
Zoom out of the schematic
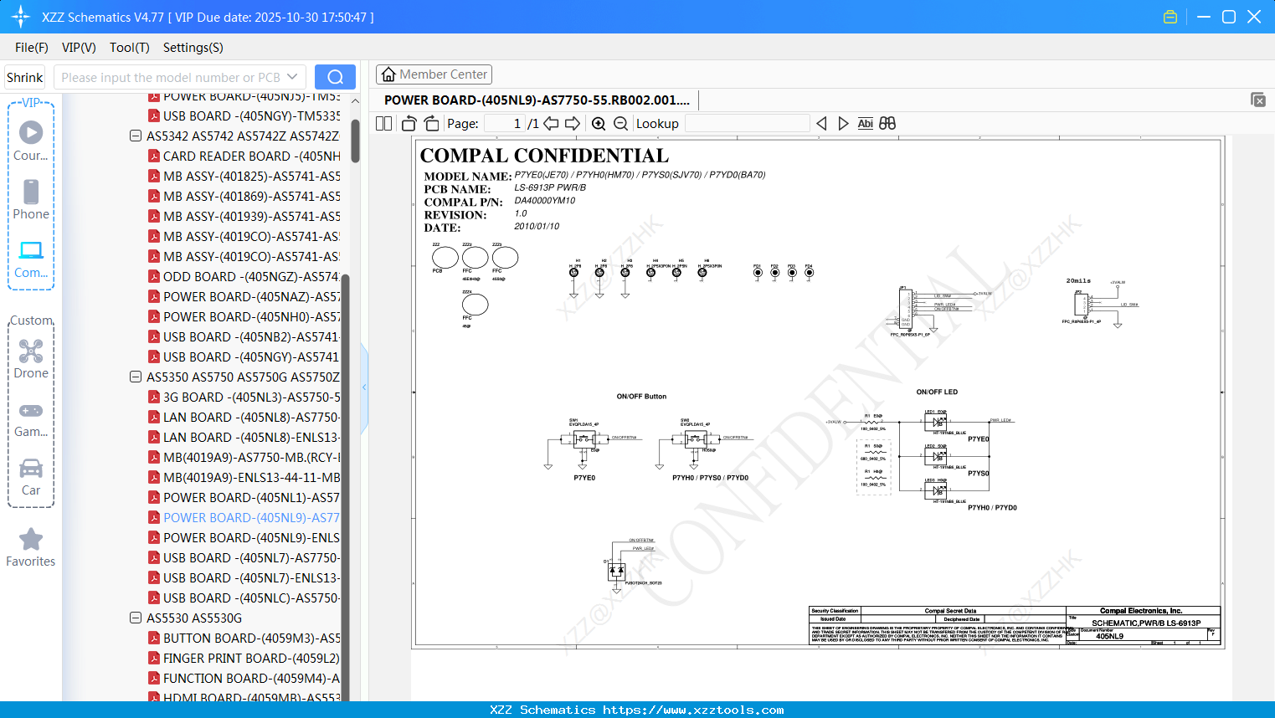pyautogui.click(x=620, y=124)
